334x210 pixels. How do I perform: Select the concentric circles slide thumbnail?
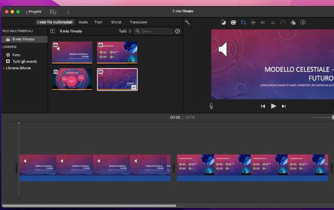[x=72, y=79]
